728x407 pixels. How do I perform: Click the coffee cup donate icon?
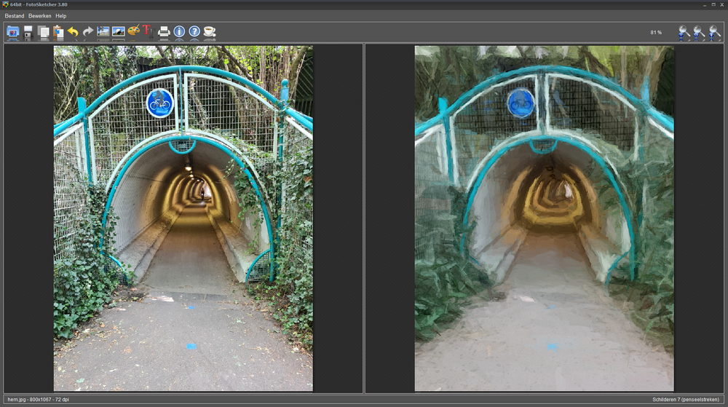(x=210, y=31)
